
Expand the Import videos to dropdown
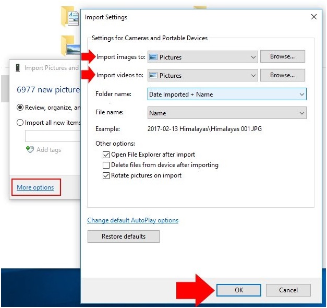(253, 76)
